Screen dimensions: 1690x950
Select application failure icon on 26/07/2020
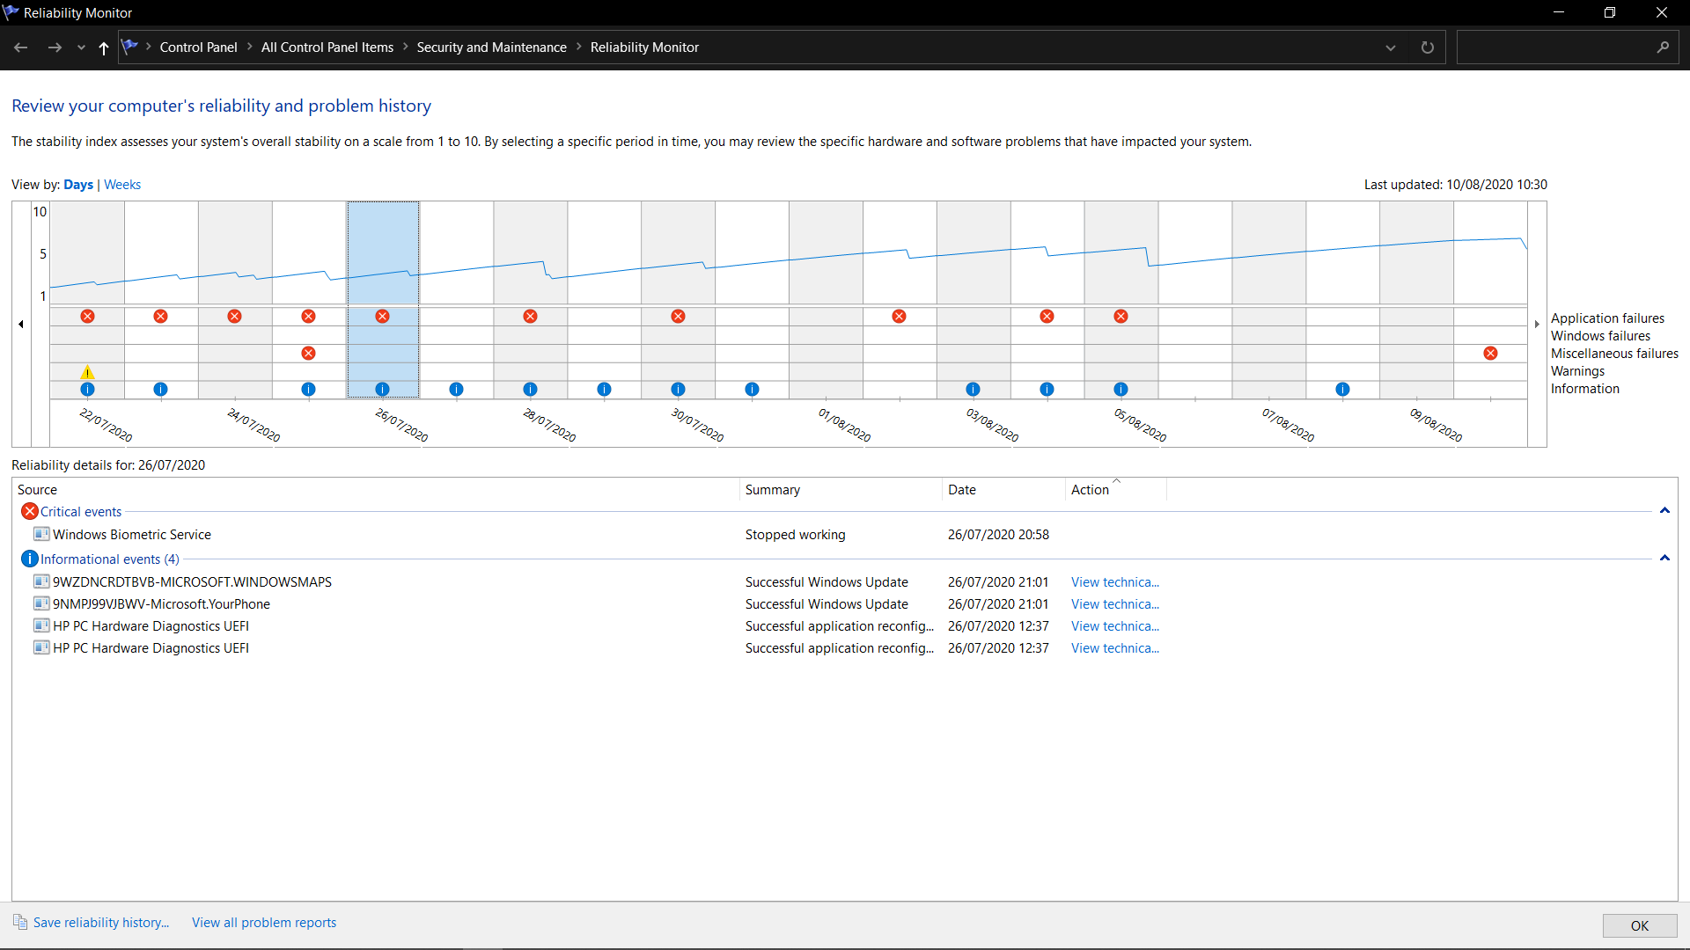click(382, 316)
